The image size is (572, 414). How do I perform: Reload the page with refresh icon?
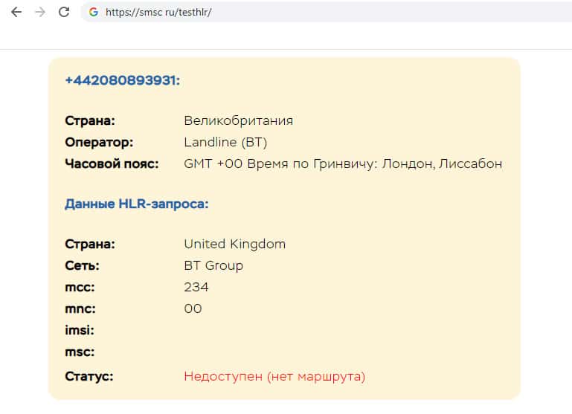click(64, 12)
